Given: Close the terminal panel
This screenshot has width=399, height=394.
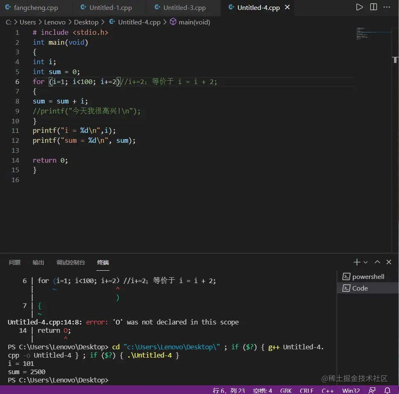Looking at the screenshot, I should 389,262.
